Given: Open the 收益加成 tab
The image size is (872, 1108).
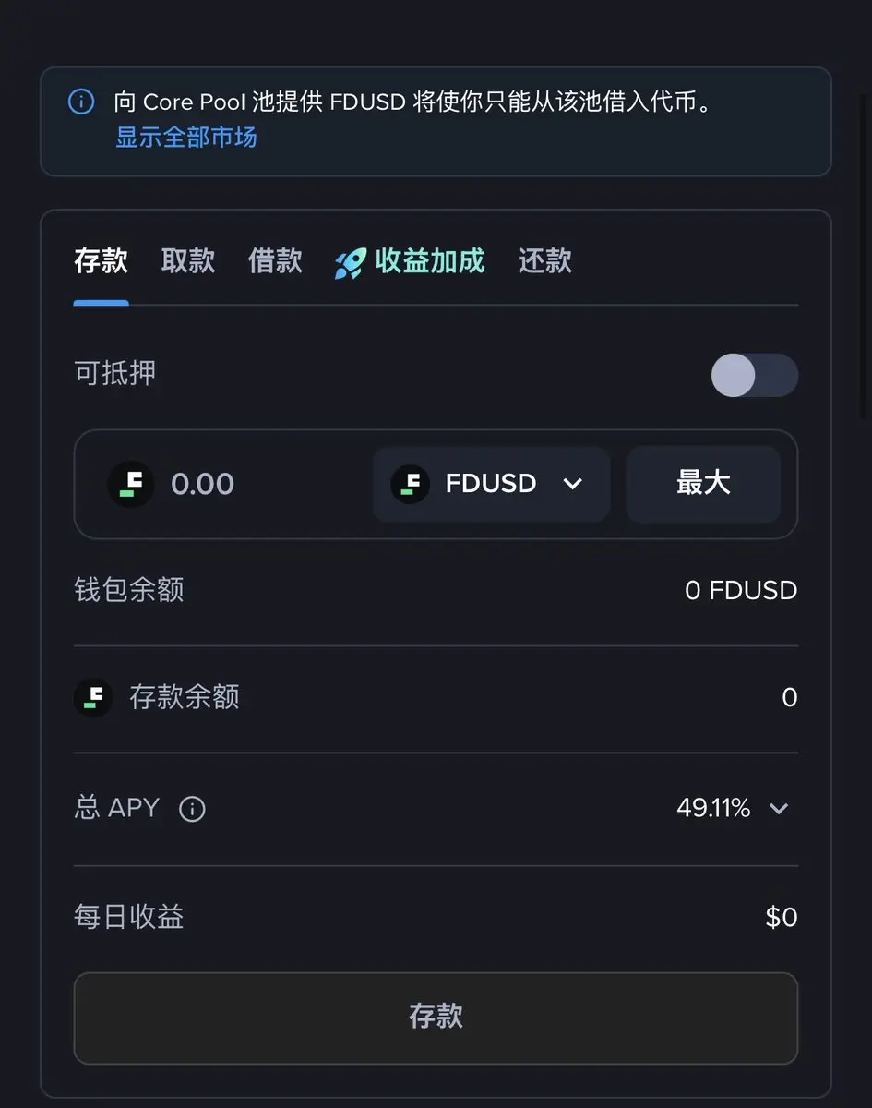Looking at the screenshot, I should [429, 261].
